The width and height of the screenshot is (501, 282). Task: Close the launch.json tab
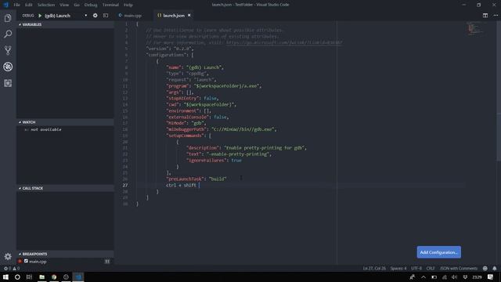(x=189, y=16)
